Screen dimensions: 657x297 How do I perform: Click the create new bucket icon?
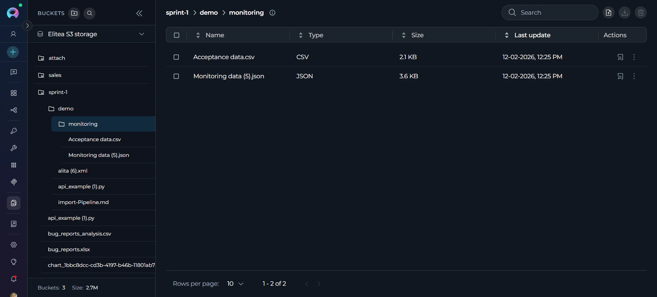[x=74, y=13]
